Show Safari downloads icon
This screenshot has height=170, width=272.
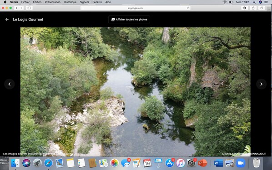pyautogui.click(x=245, y=8)
